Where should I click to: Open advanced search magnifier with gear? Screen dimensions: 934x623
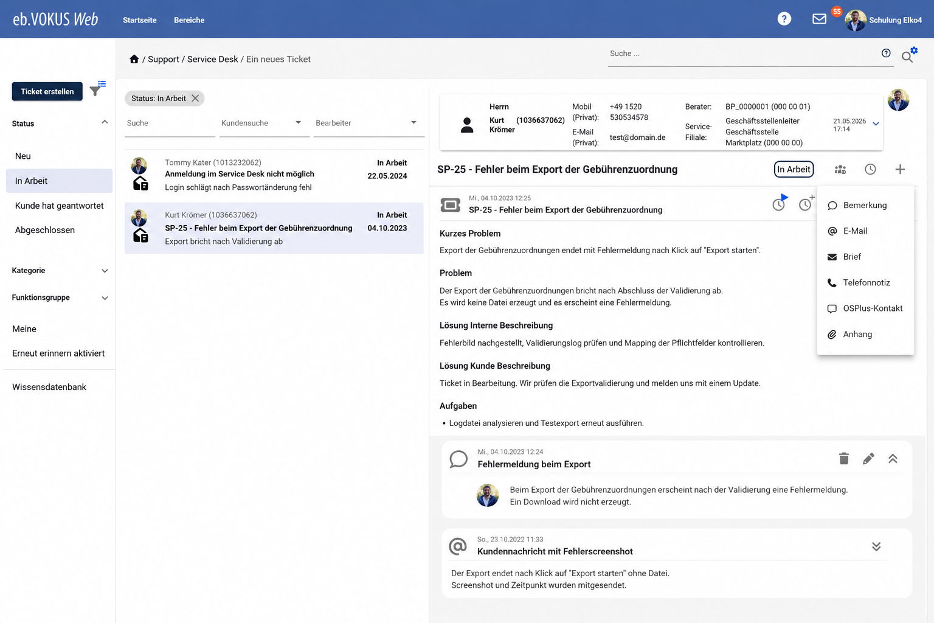[x=909, y=55]
